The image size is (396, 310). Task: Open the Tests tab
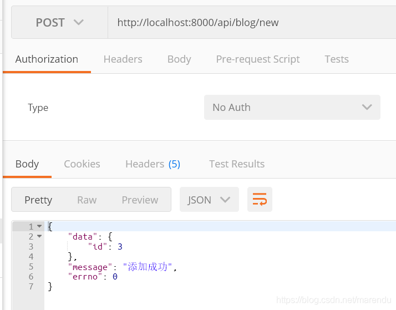(337, 59)
